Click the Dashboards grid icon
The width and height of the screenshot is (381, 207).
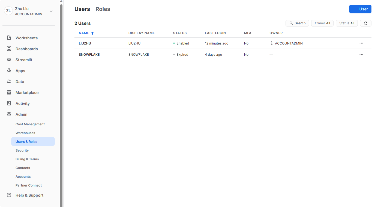9,49
